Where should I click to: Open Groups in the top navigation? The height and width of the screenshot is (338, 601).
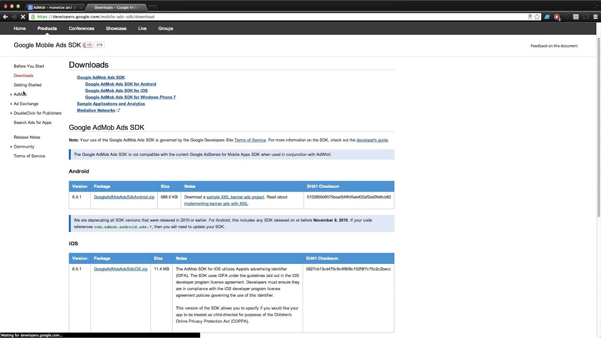166,29
